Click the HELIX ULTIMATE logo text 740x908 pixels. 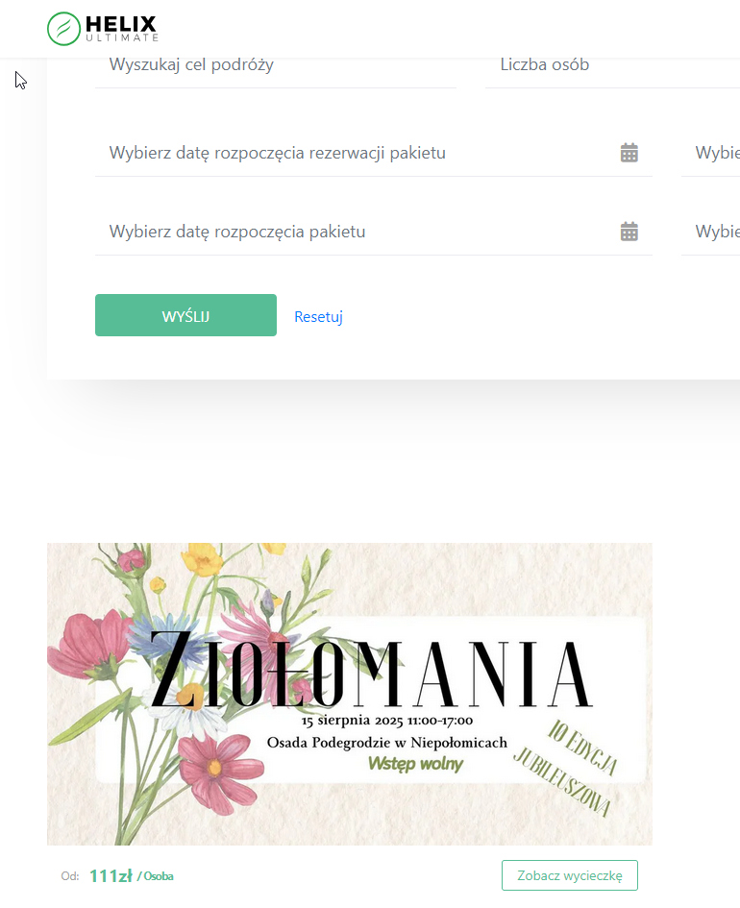pyautogui.click(x=121, y=28)
